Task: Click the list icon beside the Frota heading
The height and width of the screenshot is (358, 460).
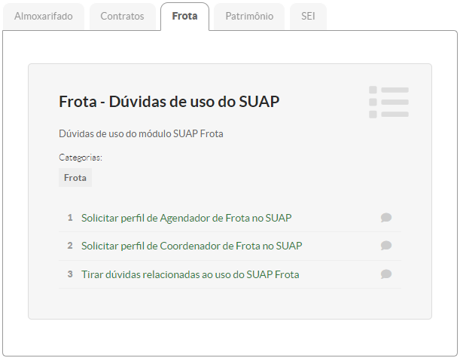Action: [388, 103]
